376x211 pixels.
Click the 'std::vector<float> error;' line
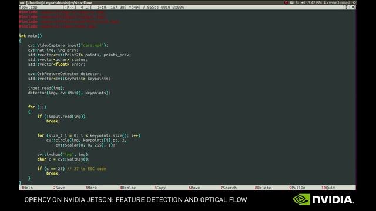(56, 64)
